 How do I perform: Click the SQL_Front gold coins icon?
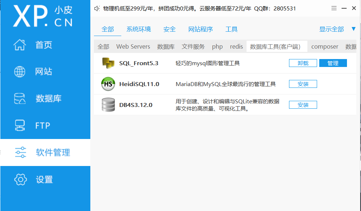(108, 63)
